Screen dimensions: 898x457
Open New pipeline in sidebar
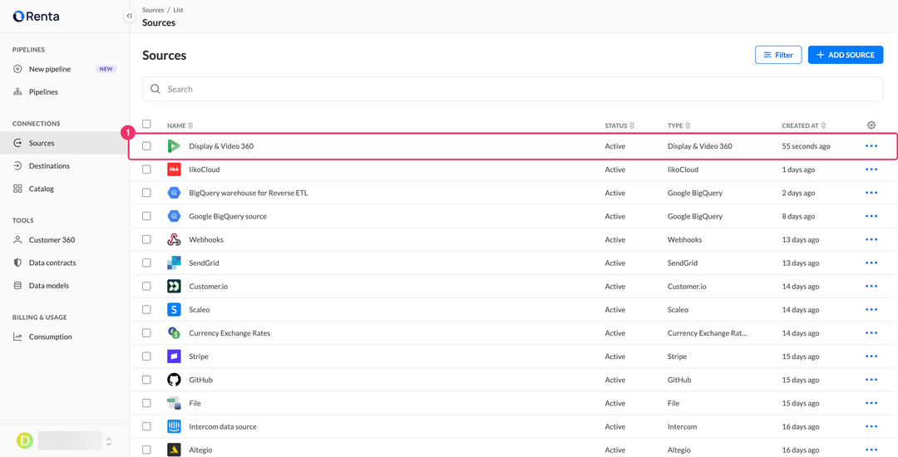65,69
